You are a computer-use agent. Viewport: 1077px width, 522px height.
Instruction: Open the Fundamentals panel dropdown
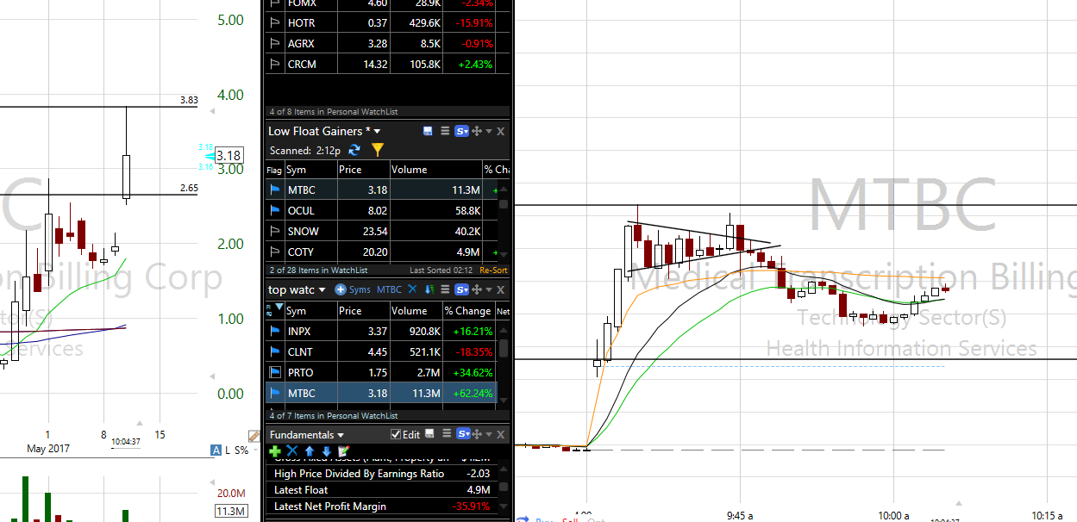coord(341,435)
